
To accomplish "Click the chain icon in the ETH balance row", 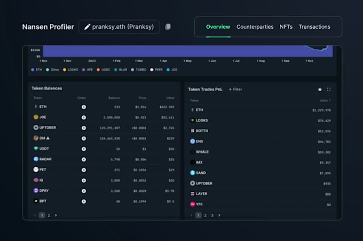I will (84, 107).
